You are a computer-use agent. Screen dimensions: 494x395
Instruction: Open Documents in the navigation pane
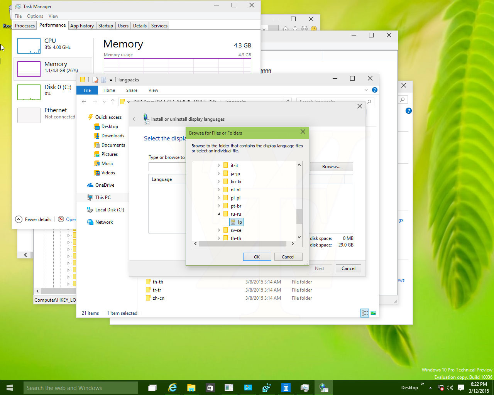click(x=110, y=145)
